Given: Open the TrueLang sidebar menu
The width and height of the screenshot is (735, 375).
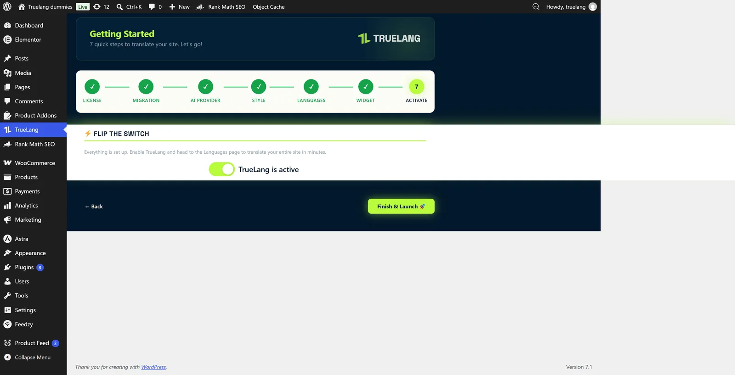Looking at the screenshot, I should [33, 130].
